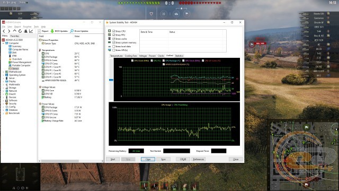Open CPUID panel button

183,159
